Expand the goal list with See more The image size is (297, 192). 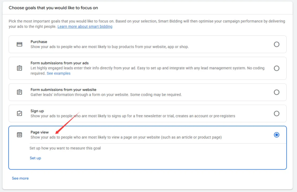[x=20, y=178]
